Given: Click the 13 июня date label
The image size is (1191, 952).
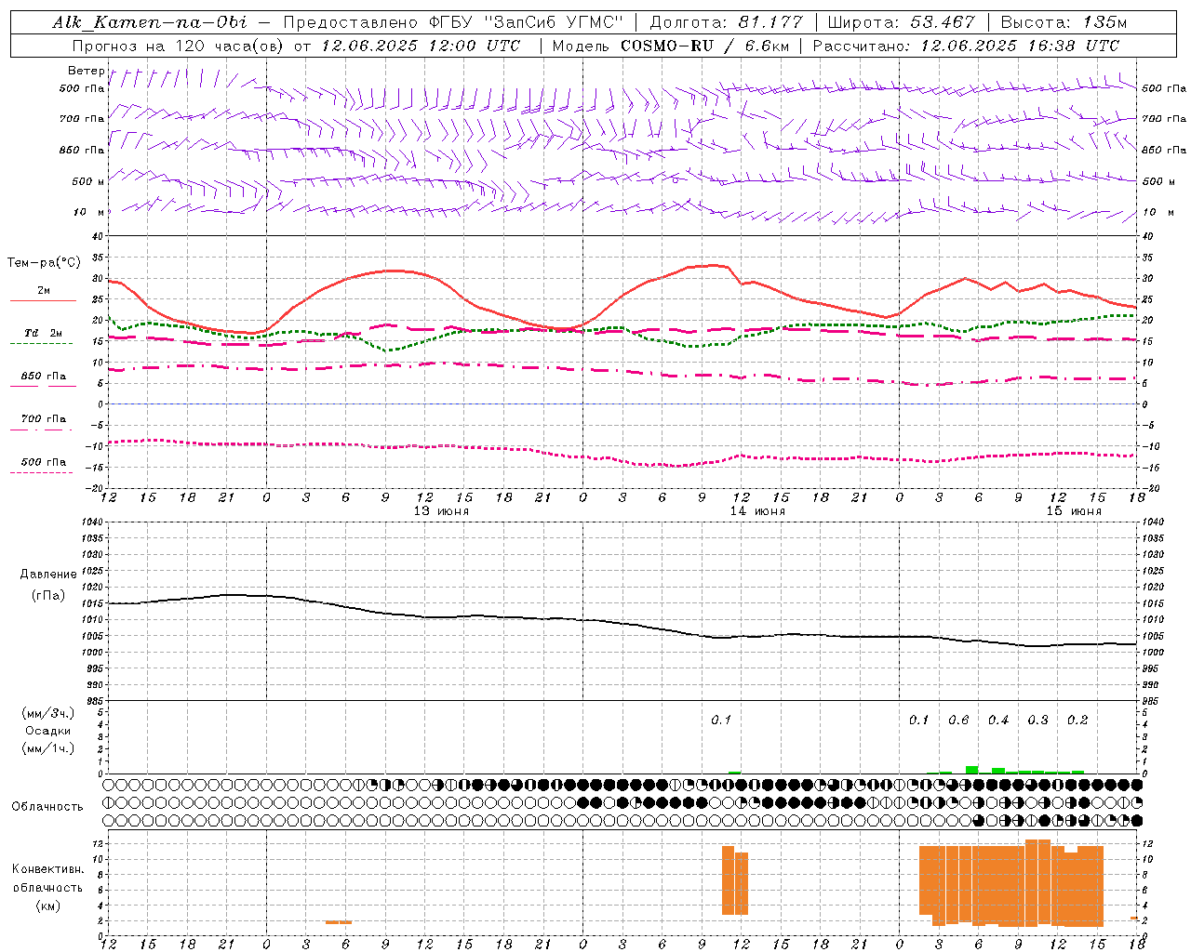Looking at the screenshot, I should [441, 511].
